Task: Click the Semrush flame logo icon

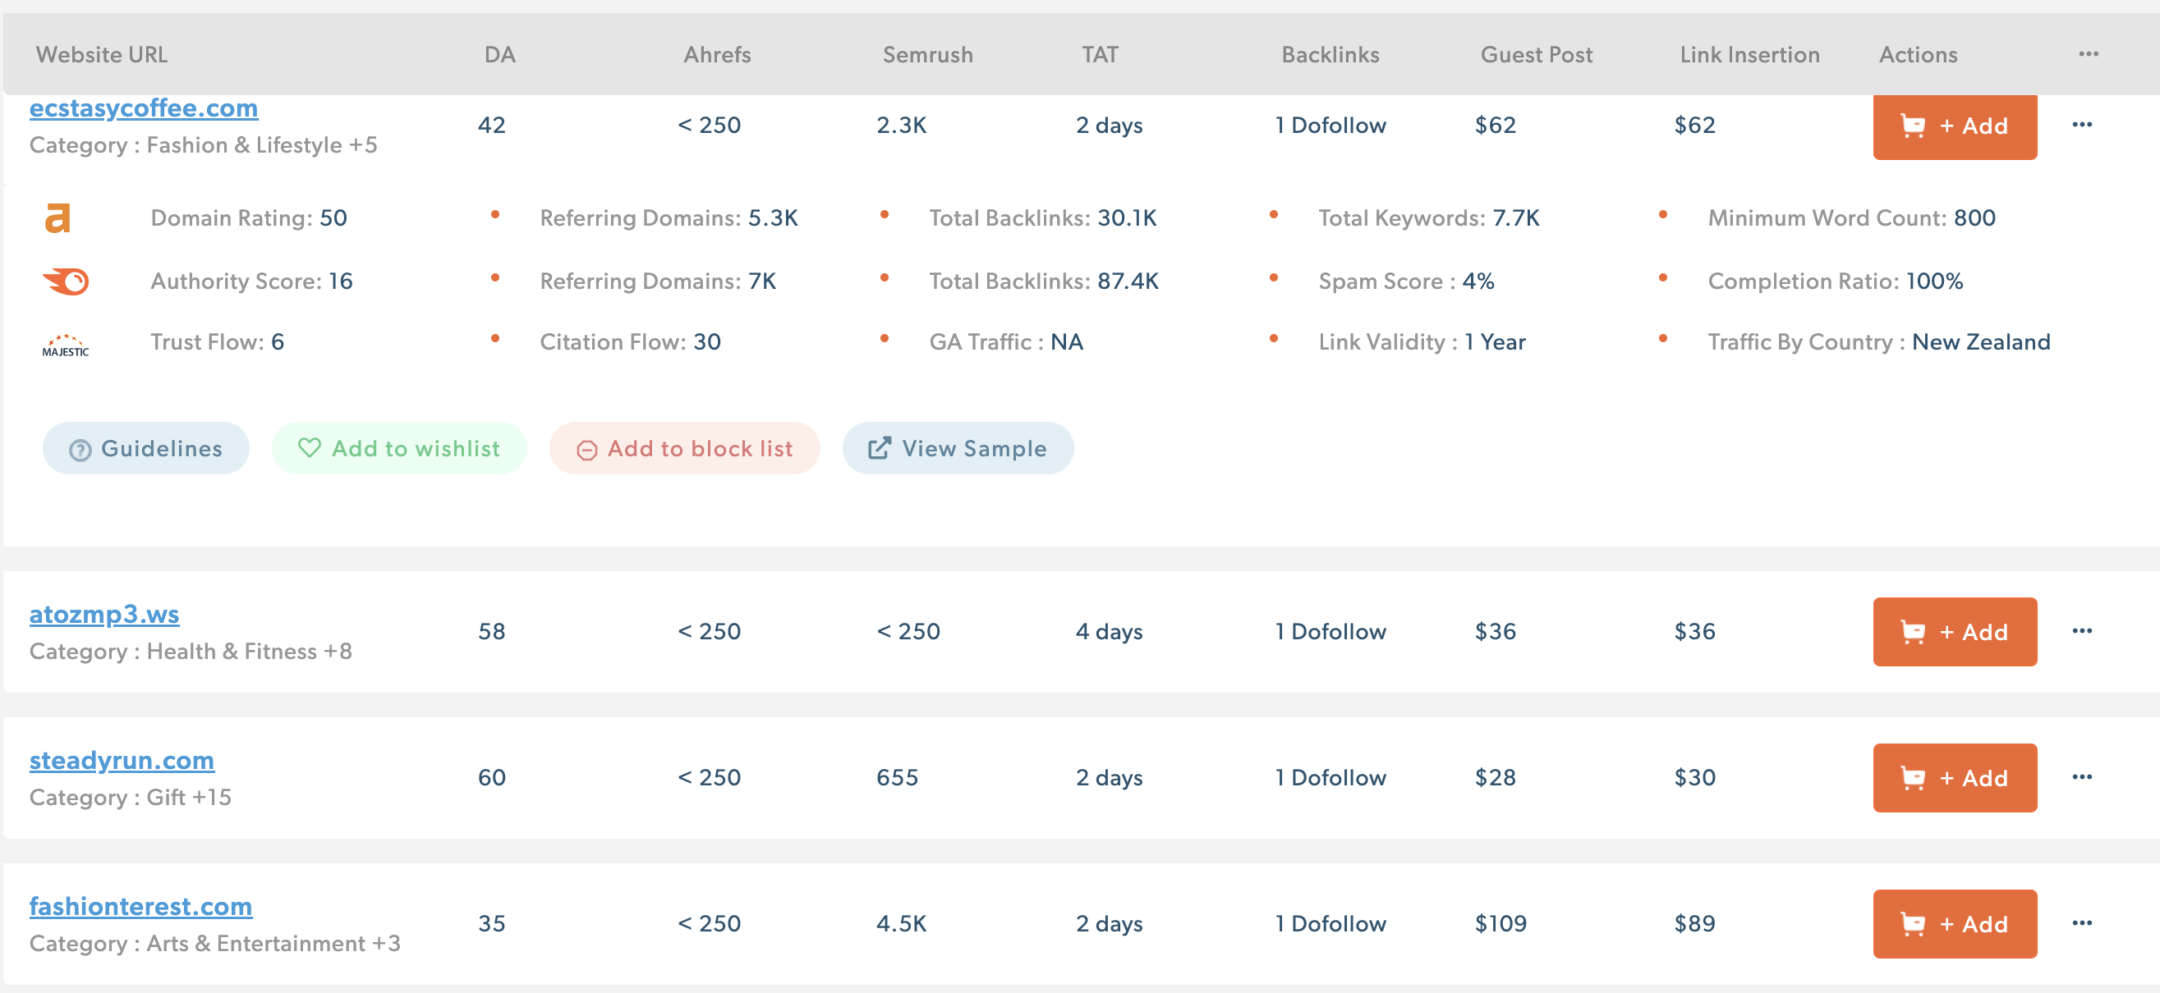Action: click(x=66, y=281)
